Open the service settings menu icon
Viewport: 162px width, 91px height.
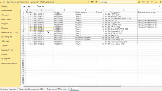(x=152, y=2)
